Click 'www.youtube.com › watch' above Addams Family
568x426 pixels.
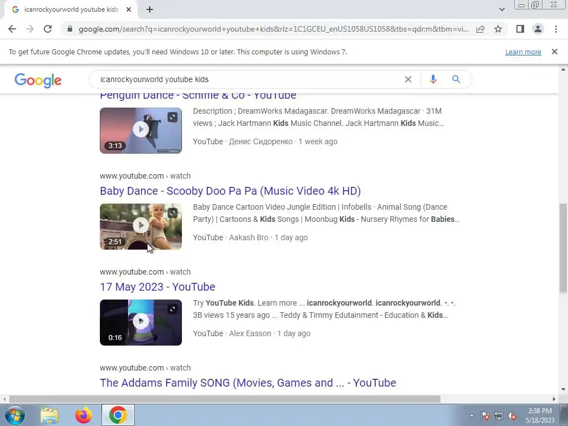pyautogui.click(x=145, y=368)
